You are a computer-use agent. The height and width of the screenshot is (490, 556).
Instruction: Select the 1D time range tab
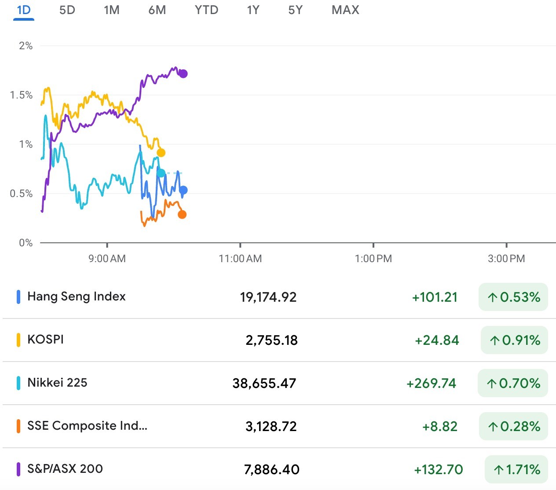click(24, 10)
